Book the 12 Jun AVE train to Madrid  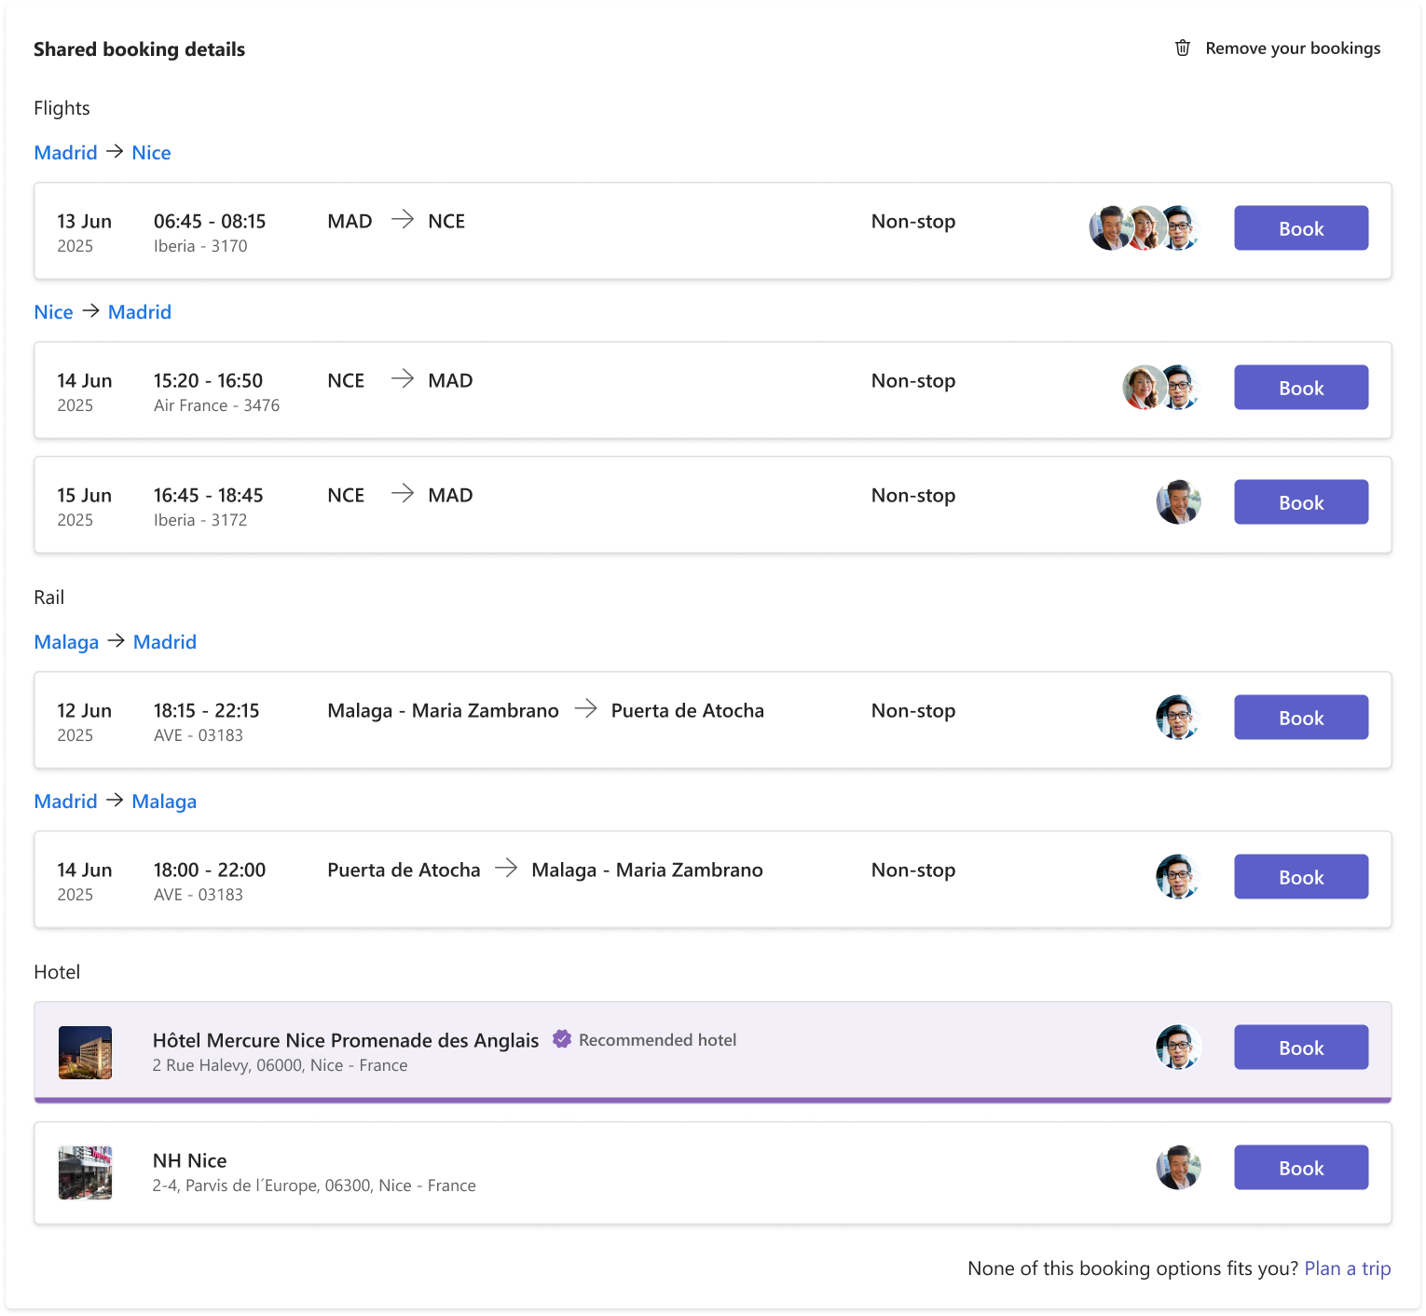coord(1300,718)
